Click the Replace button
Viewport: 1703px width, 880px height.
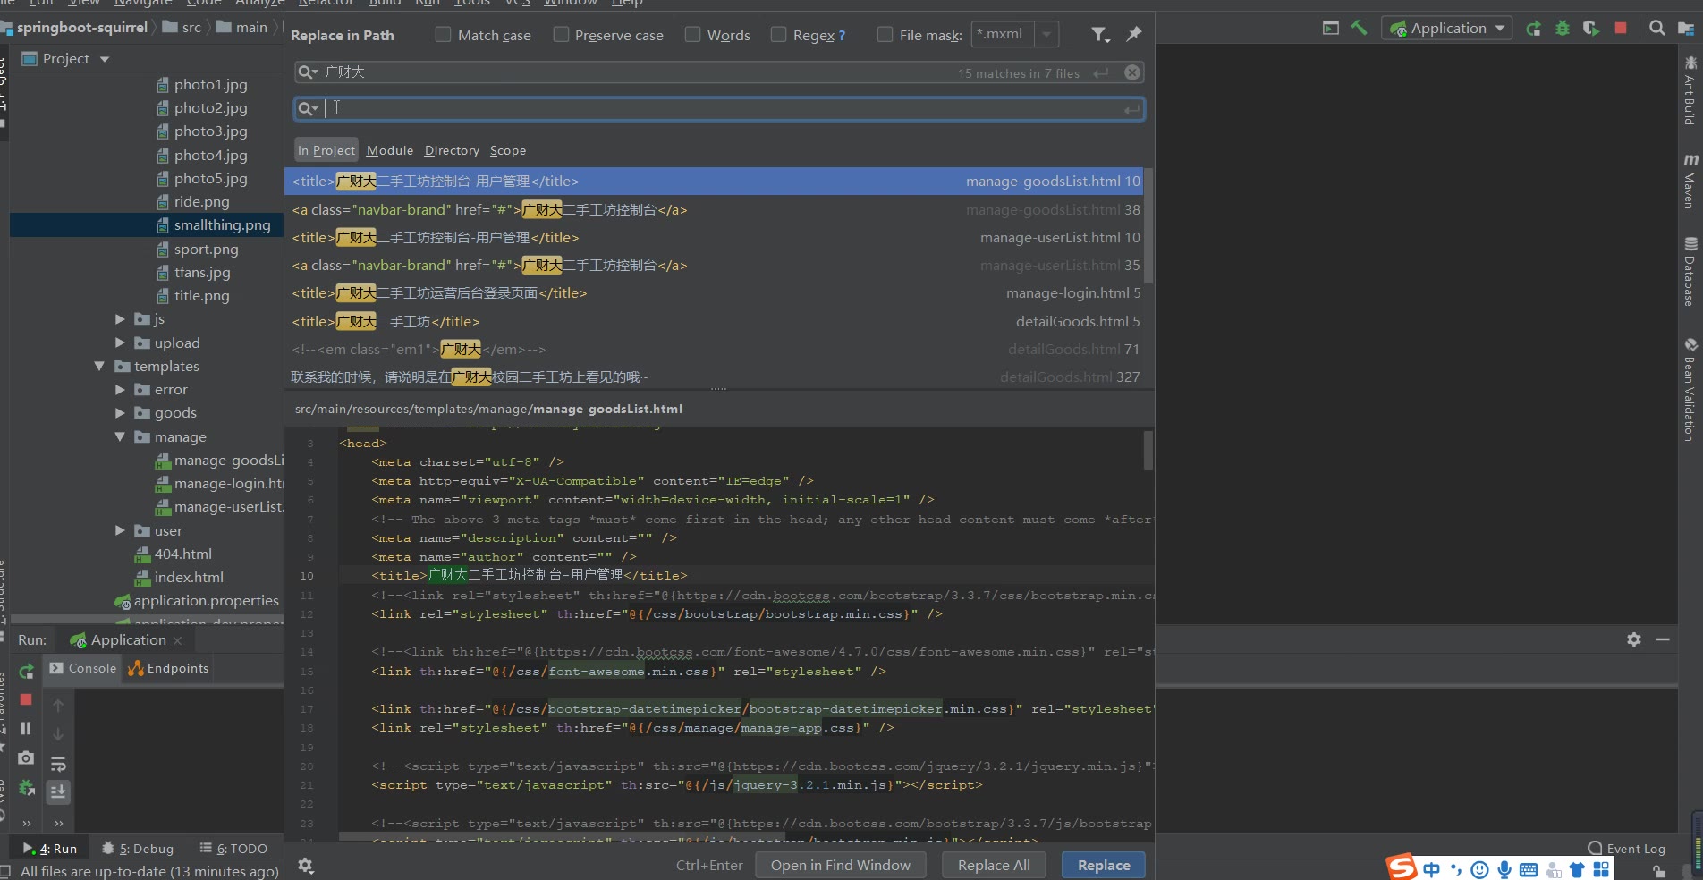1104,865
